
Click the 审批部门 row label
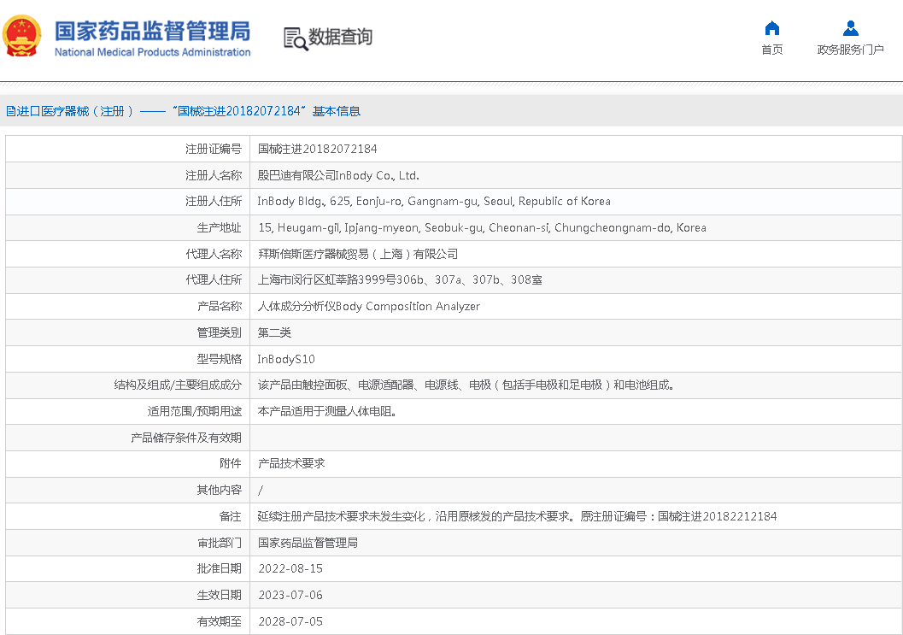pos(219,543)
